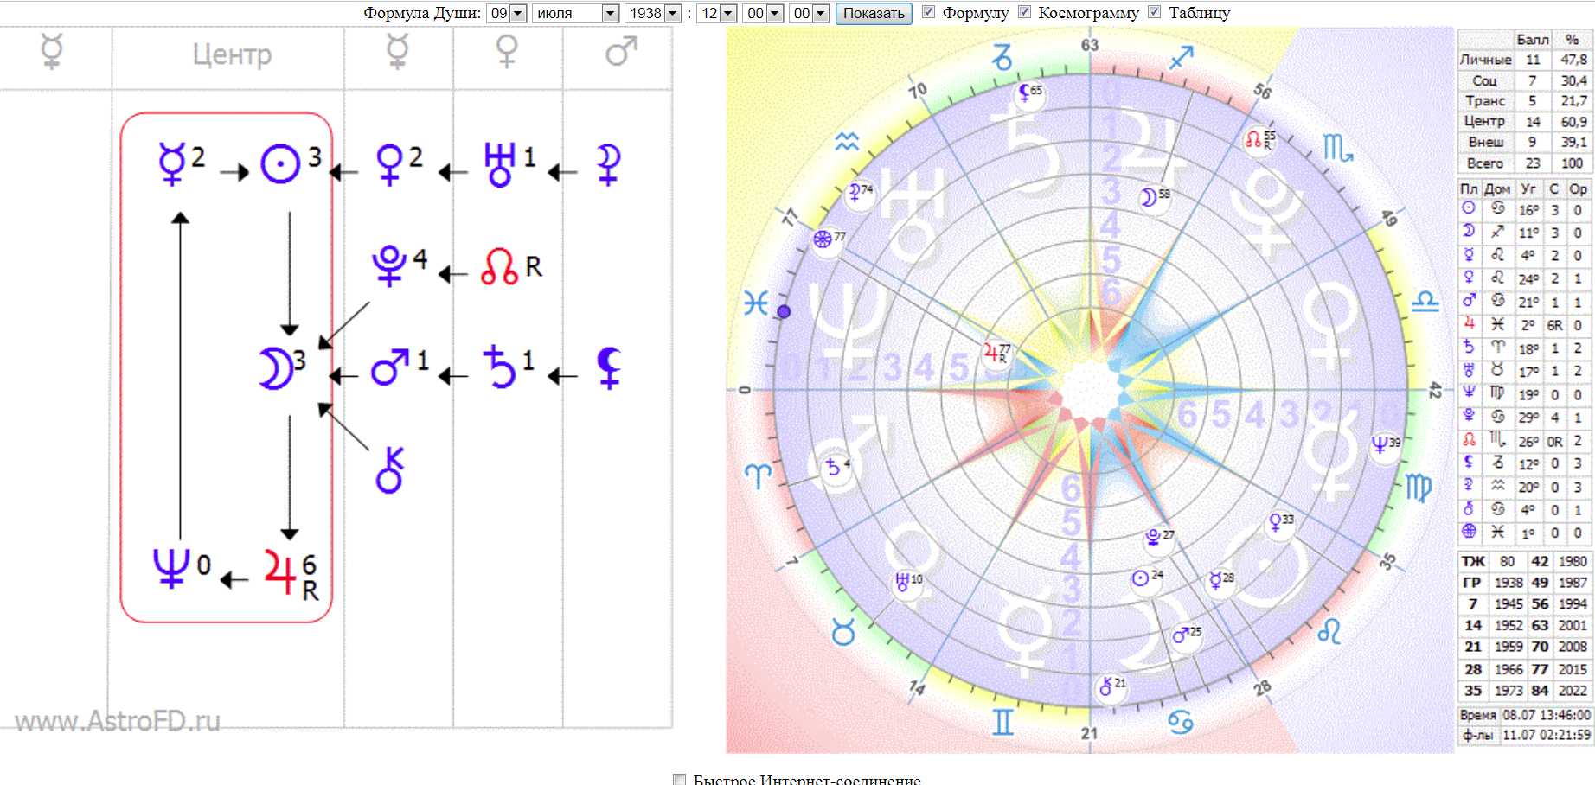Image resolution: width=1595 pixels, height=785 pixels.
Task: Toggle the Формулу checkbox
Action: 928,12
